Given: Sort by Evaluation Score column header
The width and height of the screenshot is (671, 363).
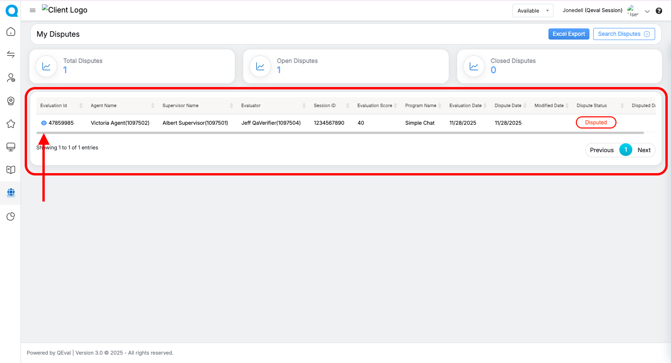Looking at the screenshot, I should coord(375,106).
